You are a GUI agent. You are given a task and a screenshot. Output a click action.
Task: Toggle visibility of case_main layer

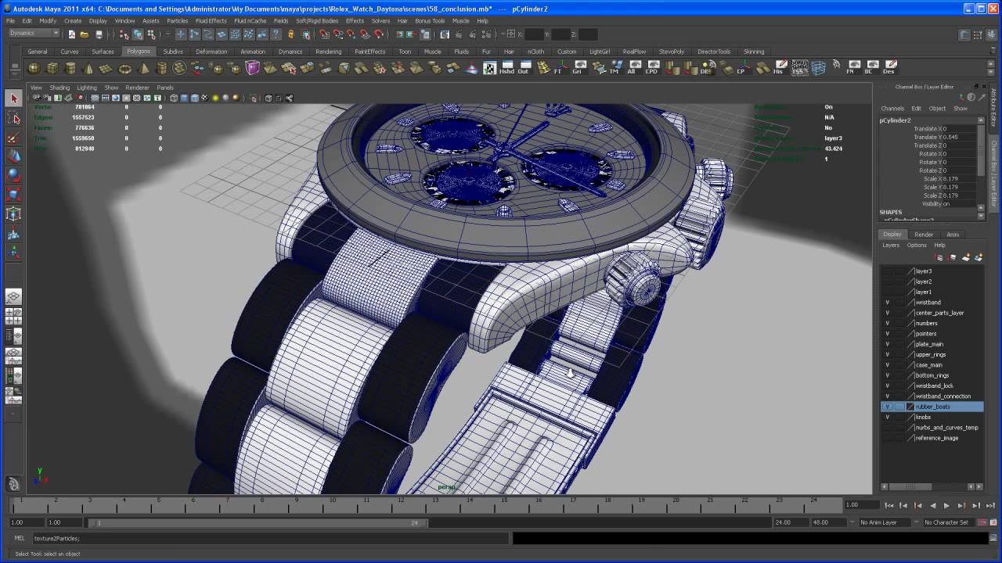tap(887, 365)
